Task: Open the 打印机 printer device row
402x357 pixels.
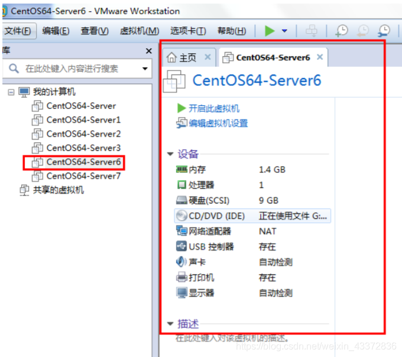Action: tap(252, 278)
